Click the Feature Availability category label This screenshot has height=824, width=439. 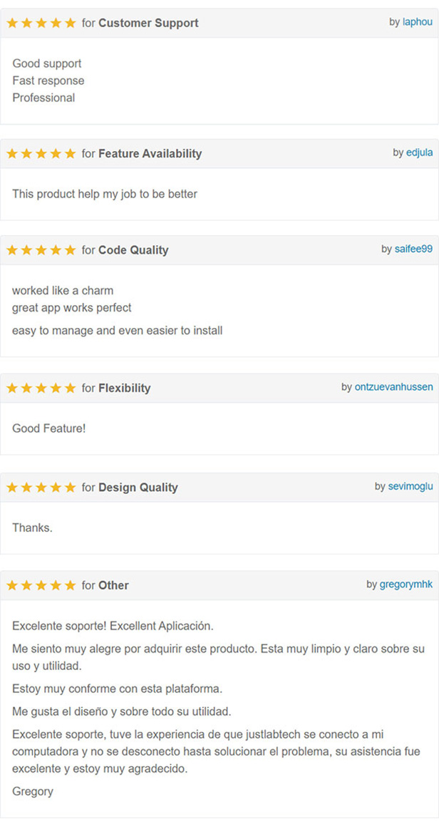tap(150, 153)
